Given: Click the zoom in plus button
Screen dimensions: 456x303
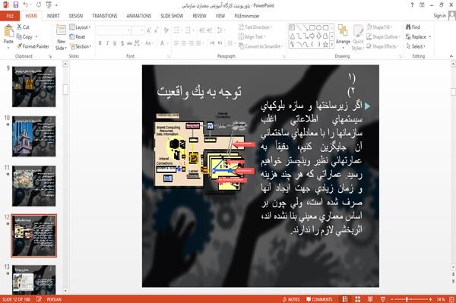Looking at the screenshot, I should 430,299.
